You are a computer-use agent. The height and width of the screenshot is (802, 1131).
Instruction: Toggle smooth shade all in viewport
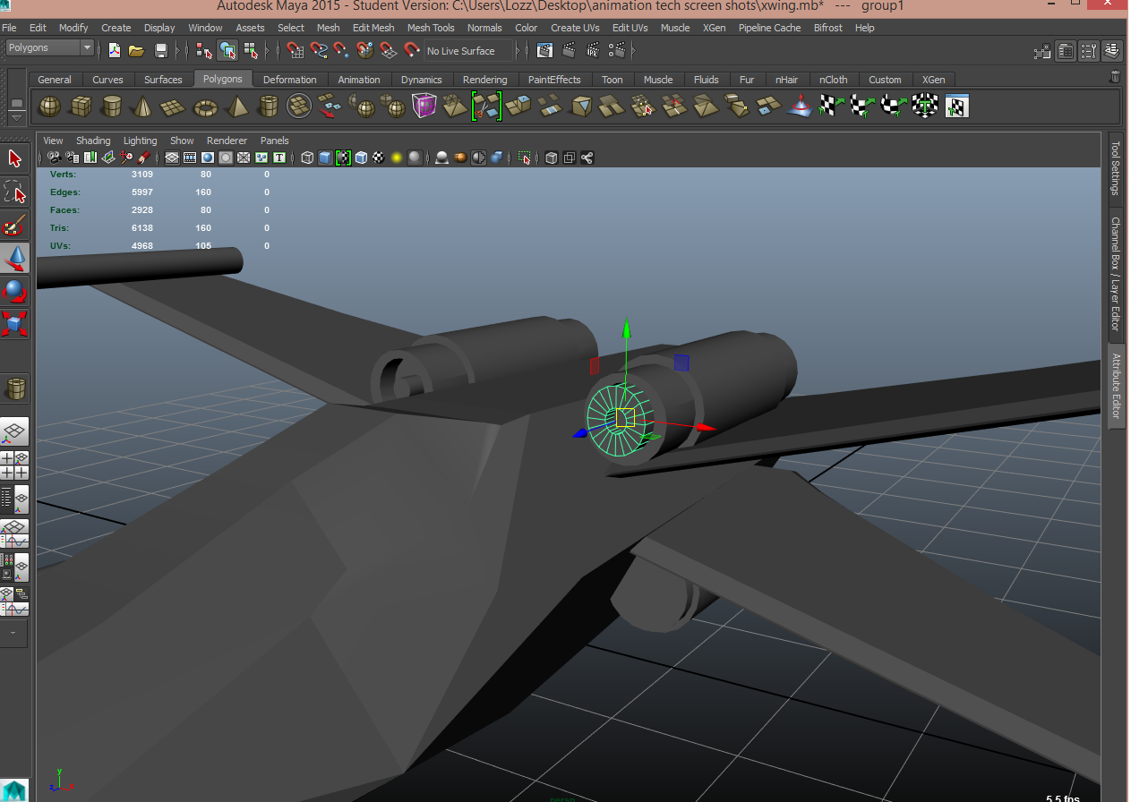[x=324, y=158]
